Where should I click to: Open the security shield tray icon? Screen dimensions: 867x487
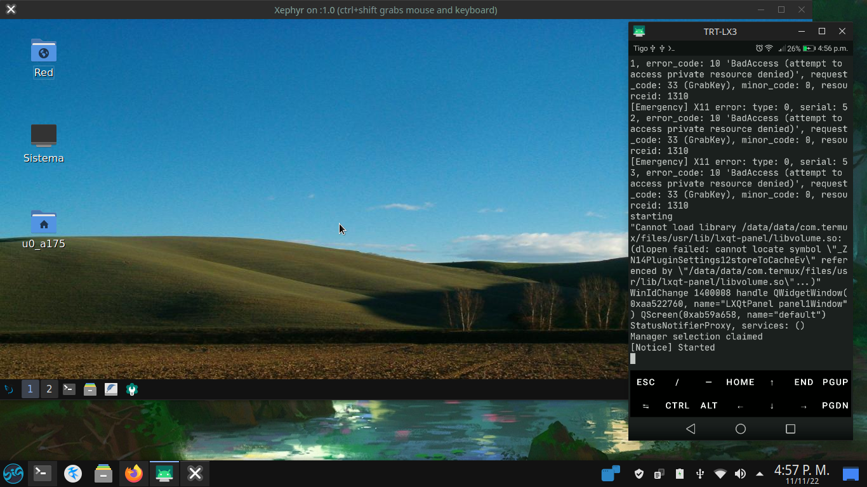click(x=639, y=474)
